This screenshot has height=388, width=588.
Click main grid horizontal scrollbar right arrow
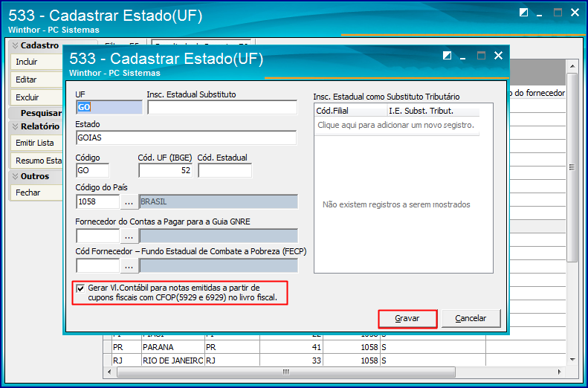pos(560,372)
